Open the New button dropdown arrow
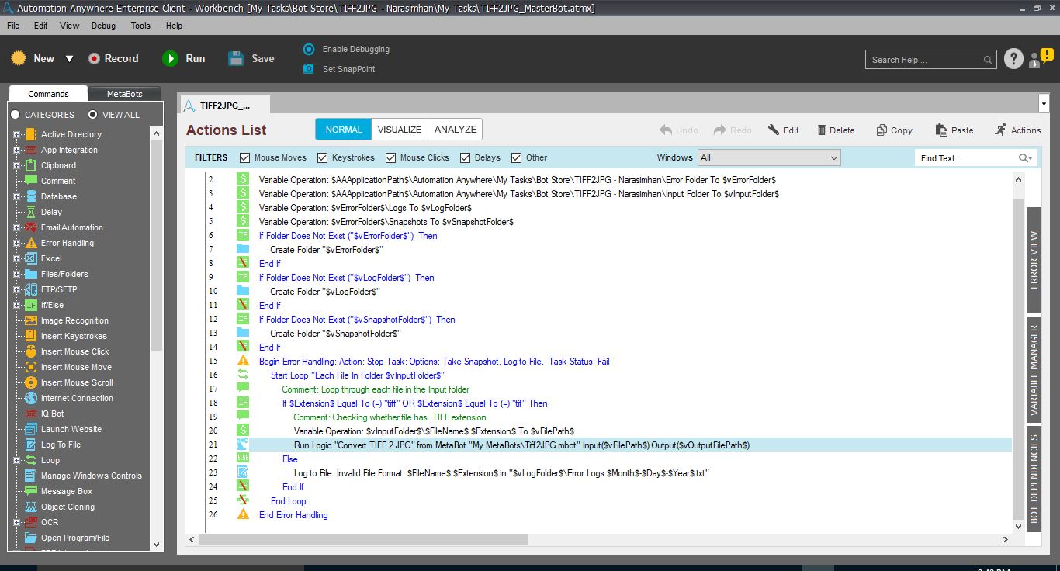Viewport: 1060px width, 571px height. tap(69, 59)
